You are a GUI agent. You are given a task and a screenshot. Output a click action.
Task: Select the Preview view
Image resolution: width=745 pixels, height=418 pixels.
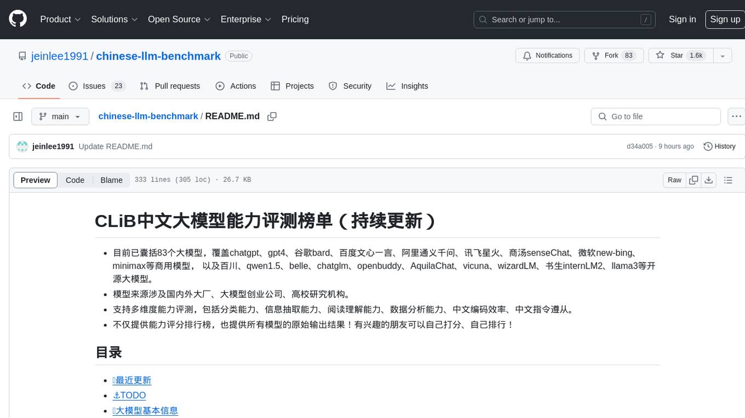pos(36,180)
